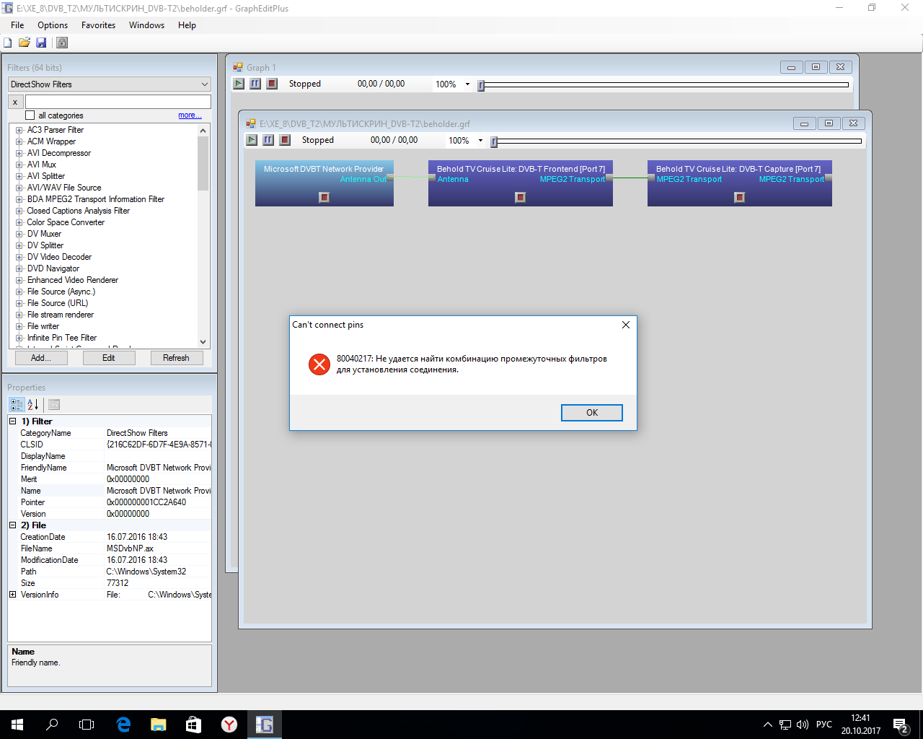The height and width of the screenshot is (739, 923).
Task: Open the Favorites menu
Action: pyautogui.click(x=98, y=25)
